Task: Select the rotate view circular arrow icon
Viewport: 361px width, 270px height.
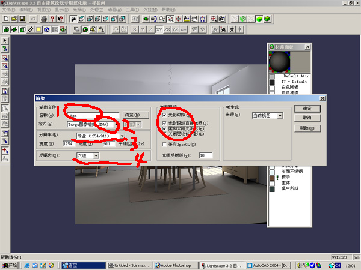Action: coord(203,19)
